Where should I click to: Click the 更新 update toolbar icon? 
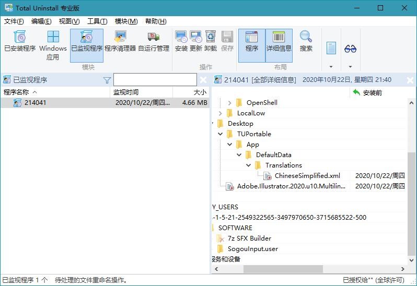click(x=196, y=41)
